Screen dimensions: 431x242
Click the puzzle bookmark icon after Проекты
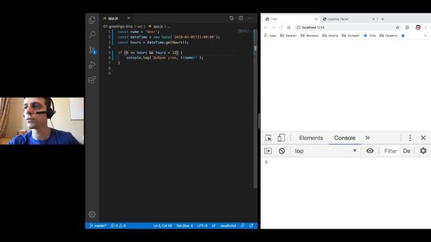403,36
